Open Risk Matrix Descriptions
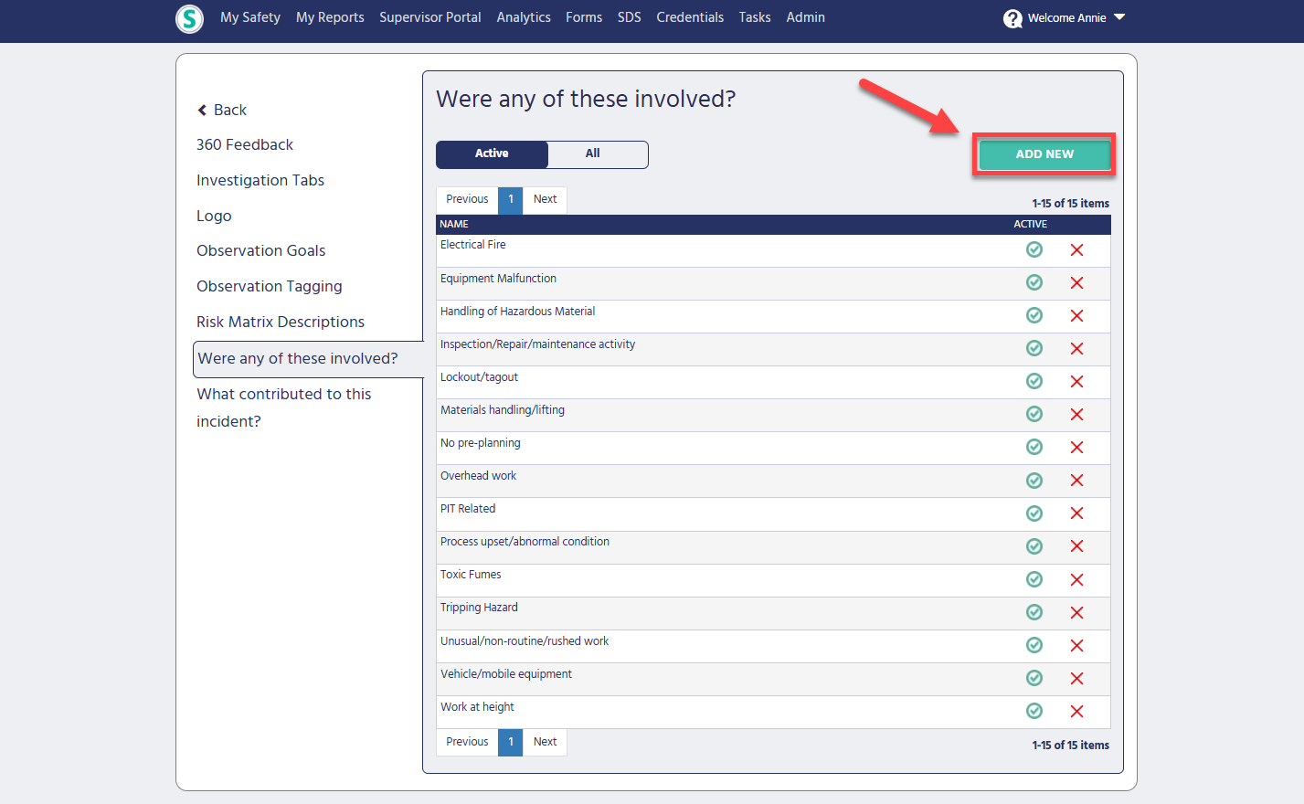The height and width of the screenshot is (804, 1304). [281, 322]
